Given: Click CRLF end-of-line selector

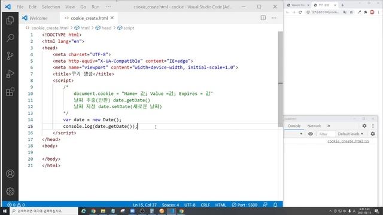Looking at the screenshot, I should [x=205, y=205].
